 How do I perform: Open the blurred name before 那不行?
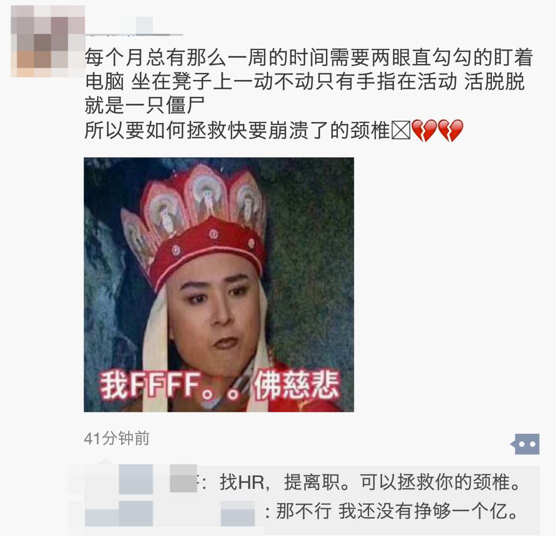point(238,513)
